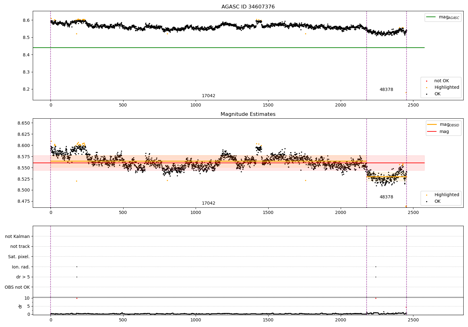This screenshot has height=327, width=468.
Task: Click the 8.475 y-axis tick label
Action: 24,201
